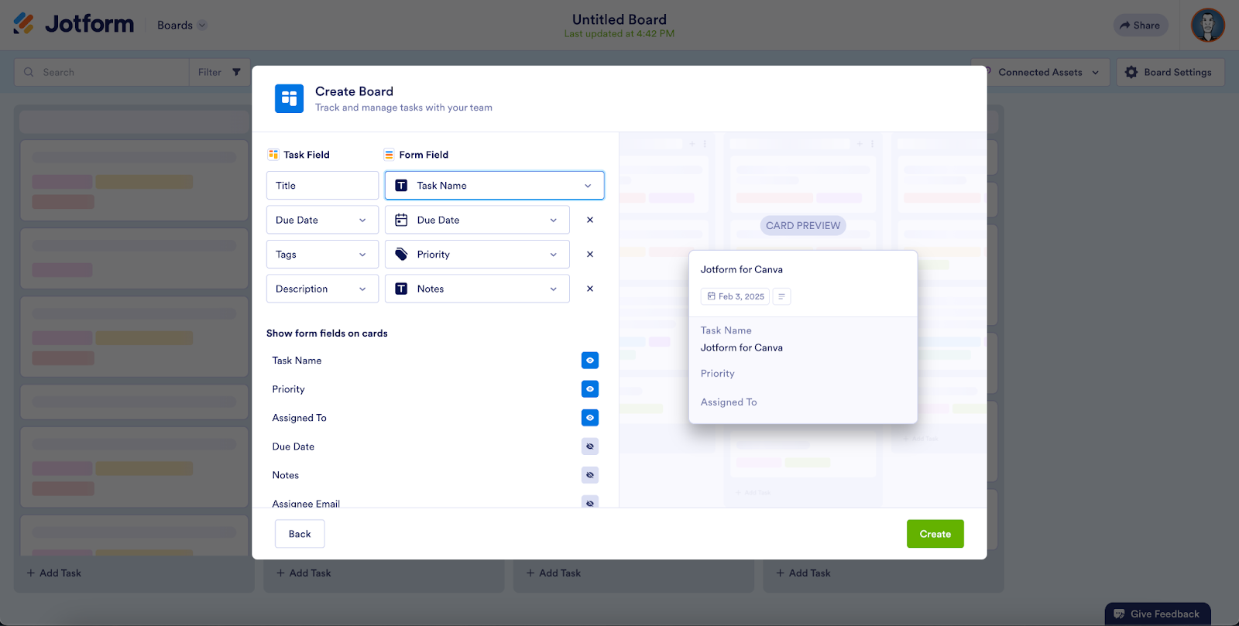
Task: Click the CARD PREVIEW label
Action: 803,226
